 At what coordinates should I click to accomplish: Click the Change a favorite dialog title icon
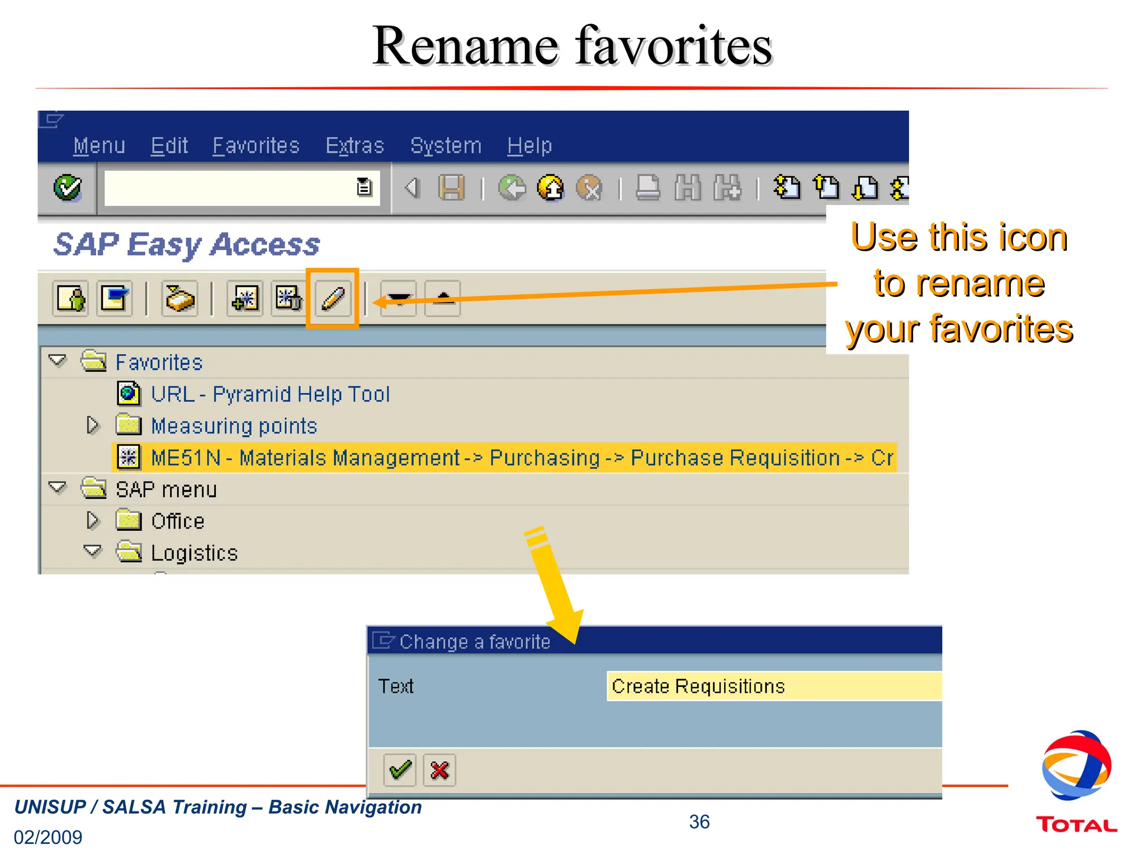[384, 640]
